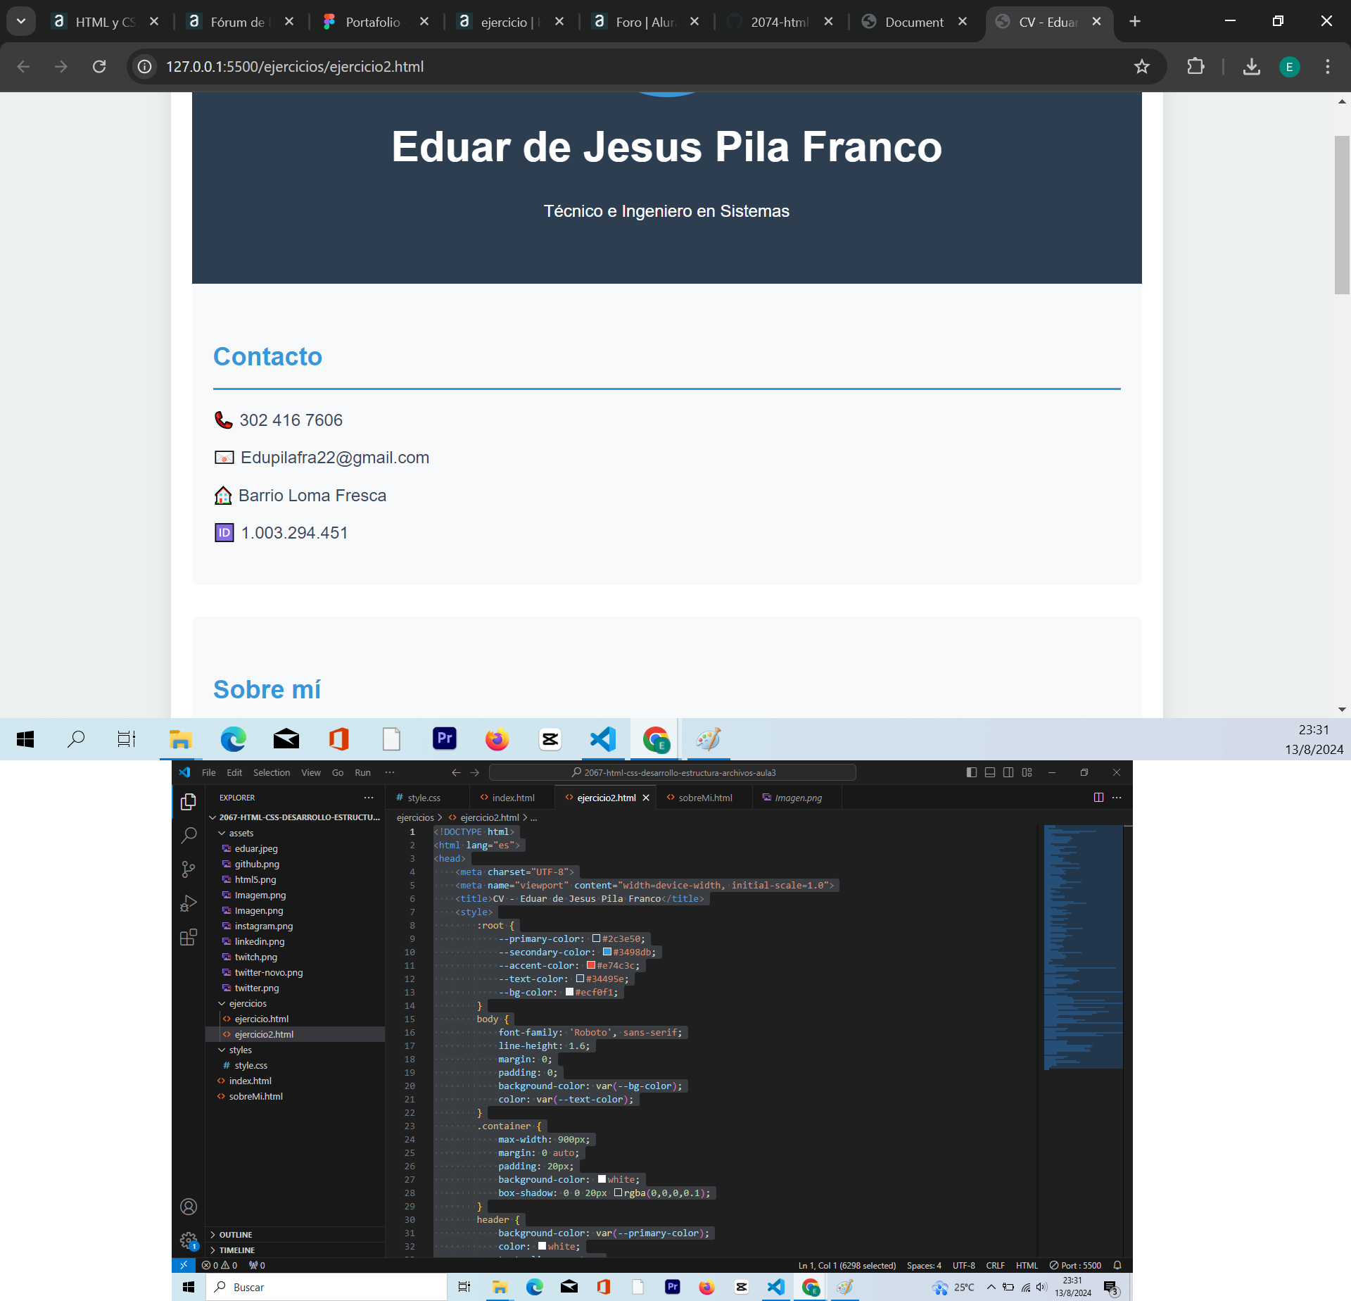The width and height of the screenshot is (1351, 1301).
Task: Switch to the style.css editor tab
Action: (424, 798)
